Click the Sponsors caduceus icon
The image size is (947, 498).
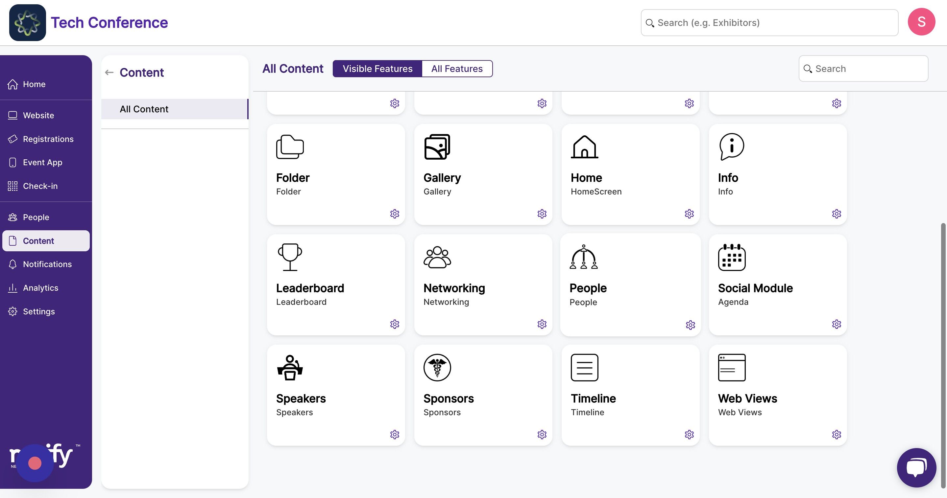[x=437, y=367]
